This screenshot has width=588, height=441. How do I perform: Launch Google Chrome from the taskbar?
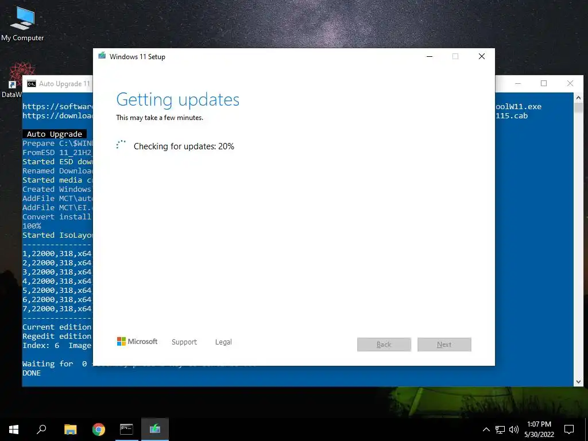pos(99,430)
